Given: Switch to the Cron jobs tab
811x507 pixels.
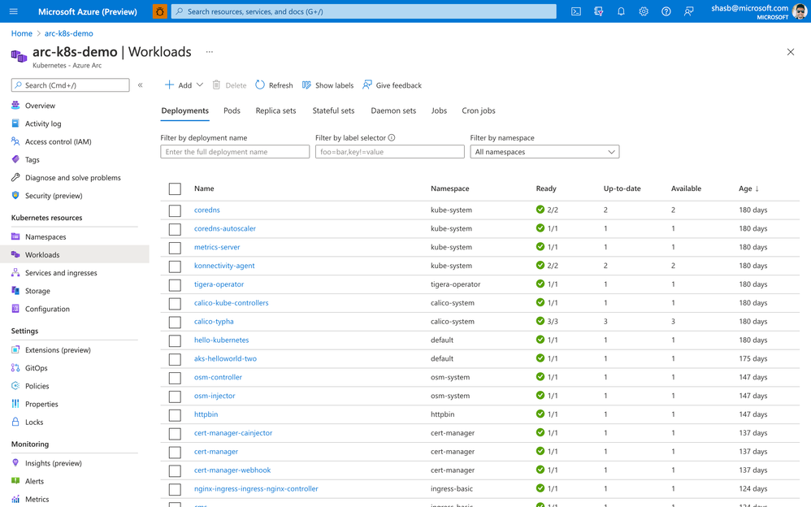Looking at the screenshot, I should pos(479,110).
